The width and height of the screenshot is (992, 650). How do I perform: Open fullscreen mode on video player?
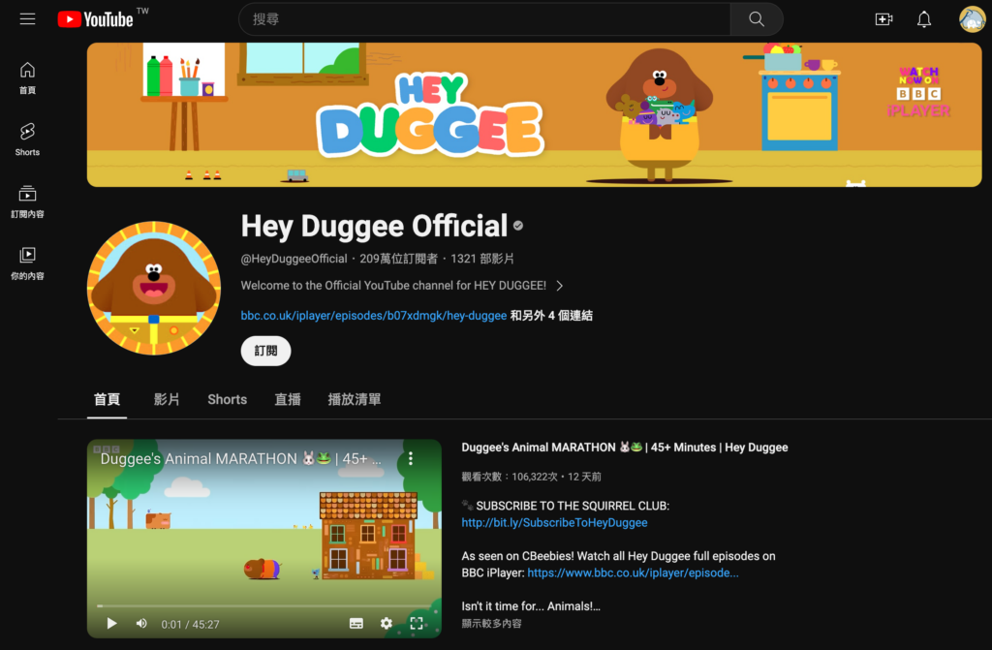[x=417, y=623]
